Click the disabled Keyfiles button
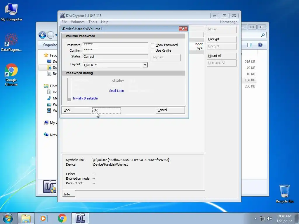The image size is (299, 224). point(166,57)
